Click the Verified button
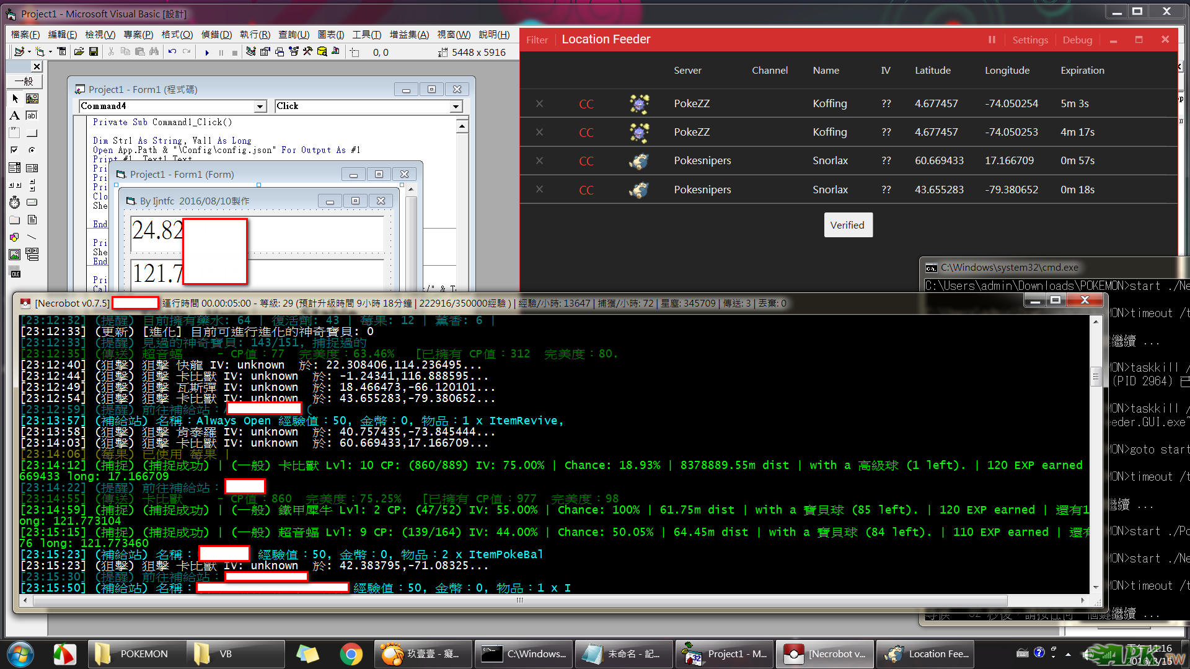Viewport: 1190px width, 669px height. pos(847,225)
